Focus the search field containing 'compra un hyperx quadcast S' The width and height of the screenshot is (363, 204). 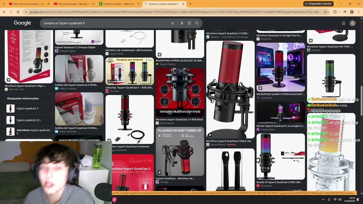105,23
